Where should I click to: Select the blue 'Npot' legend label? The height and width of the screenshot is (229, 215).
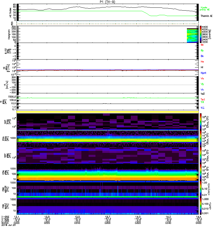click(204, 73)
